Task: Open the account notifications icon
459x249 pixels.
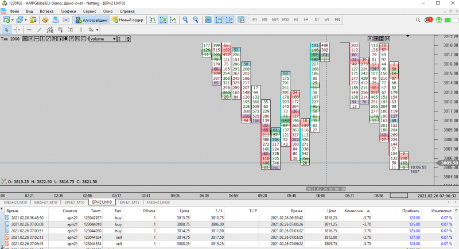Action: tap(428, 20)
